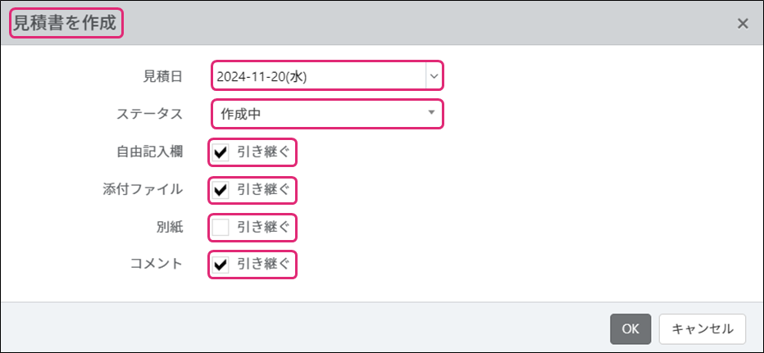Viewport: 764px width, 353px height.
Task: Open the ステータス dropdown showing 作成中
Action: (x=327, y=114)
